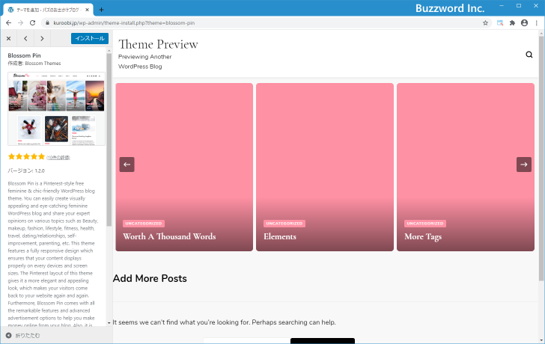Click the Blossom Pin theme screenshot thumbnail
Screen dimensions: 545x344
tap(56, 108)
